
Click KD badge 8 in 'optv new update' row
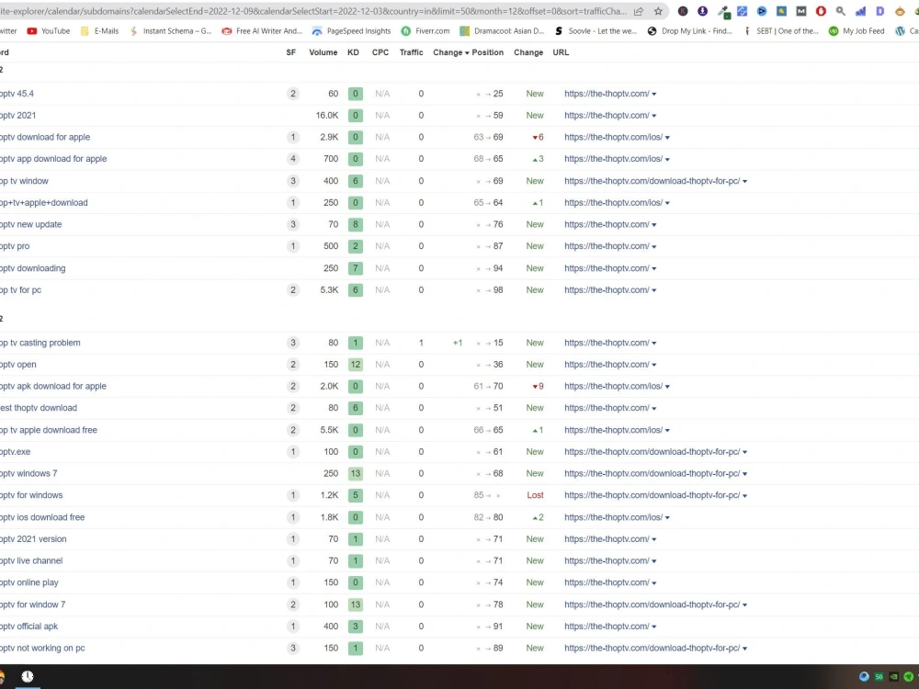click(355, 224)
